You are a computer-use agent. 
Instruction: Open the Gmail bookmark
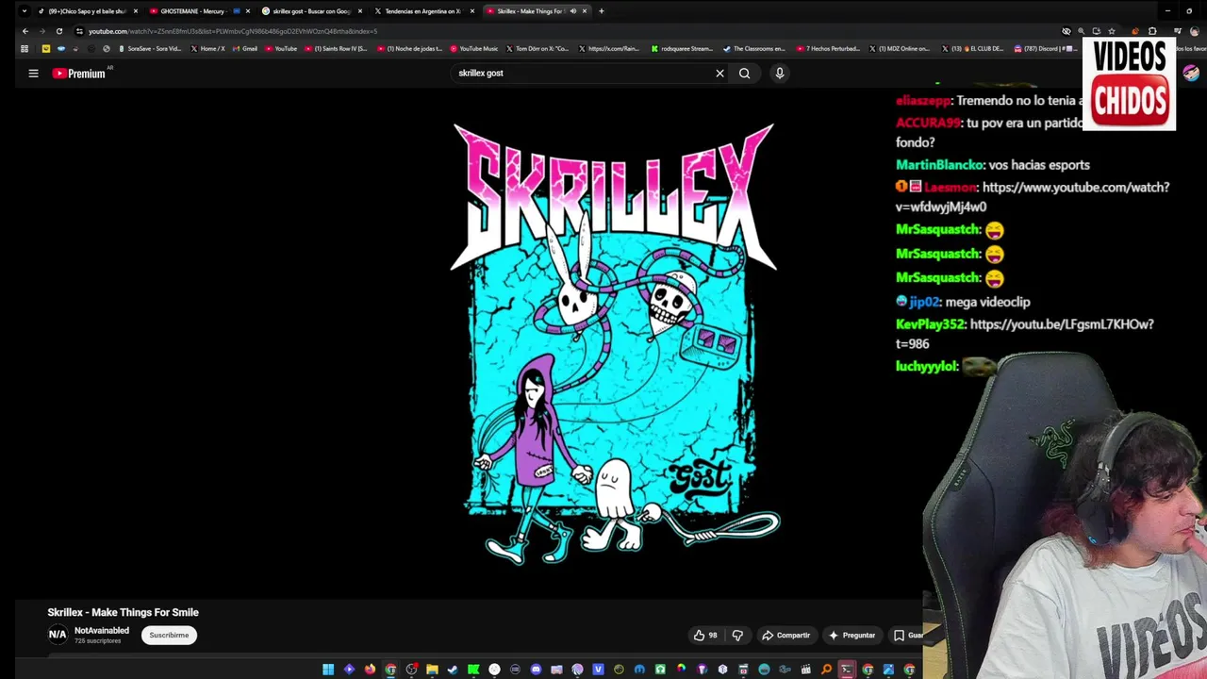tap(244, 48)
